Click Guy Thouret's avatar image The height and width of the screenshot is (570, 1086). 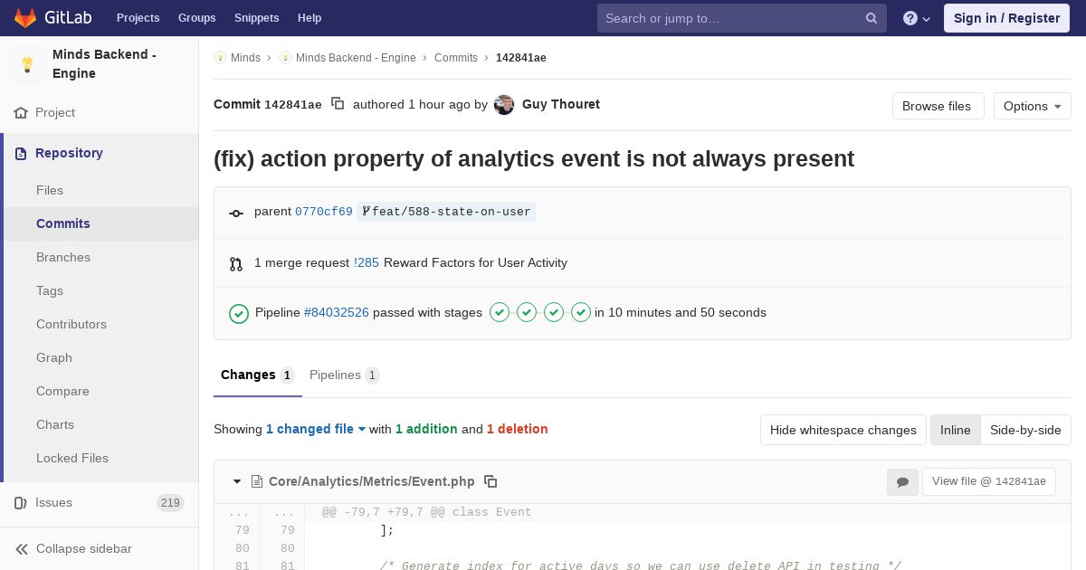coord(504,105)
